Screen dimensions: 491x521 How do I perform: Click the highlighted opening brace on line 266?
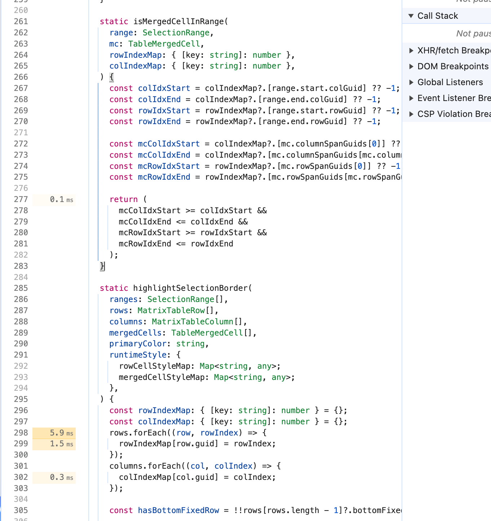[x=111, y=77]
